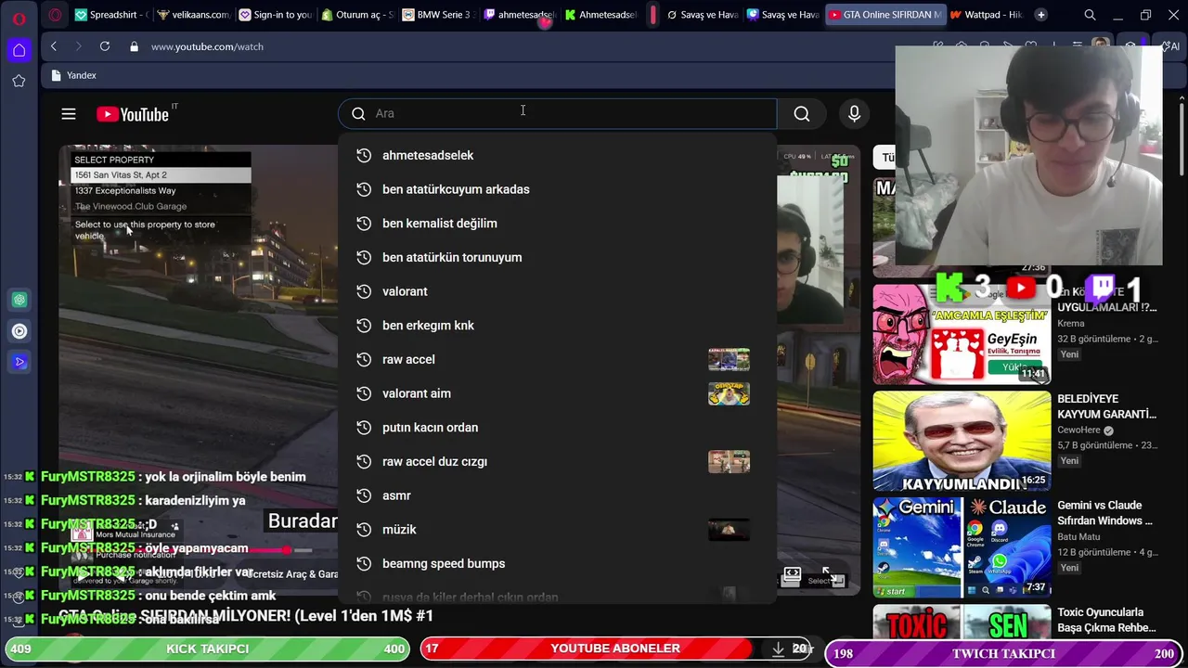1188x668 pixels.
Task: Open title Gemini vs Claude Sıfırdan Windows
Action: pos(1104,513)
